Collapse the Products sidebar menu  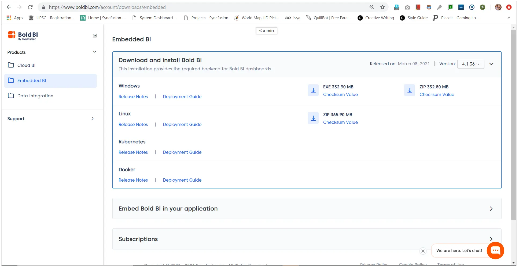click(94, 52)
